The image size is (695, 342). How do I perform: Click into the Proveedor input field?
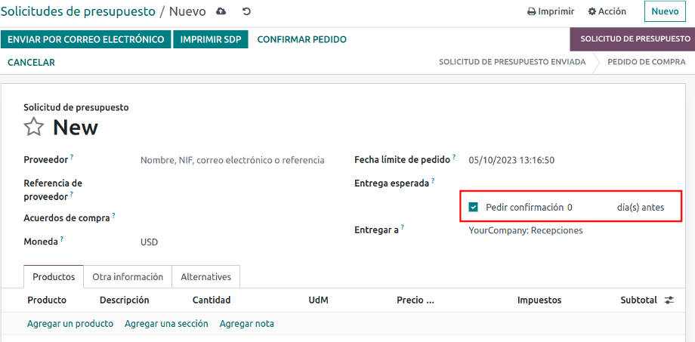[x=233, y=160]
